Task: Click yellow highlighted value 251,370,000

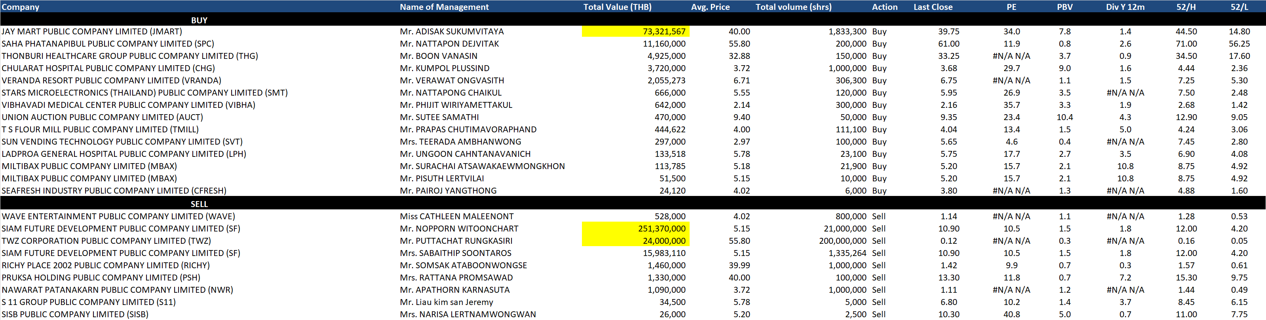Action: [662, 229]
